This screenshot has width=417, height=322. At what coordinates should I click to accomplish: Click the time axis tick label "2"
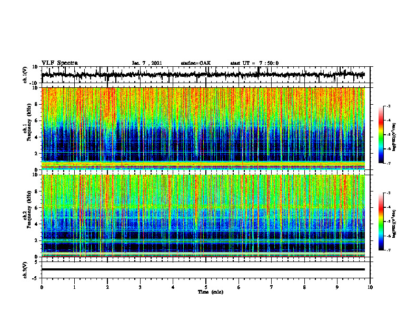coord(107,287)
